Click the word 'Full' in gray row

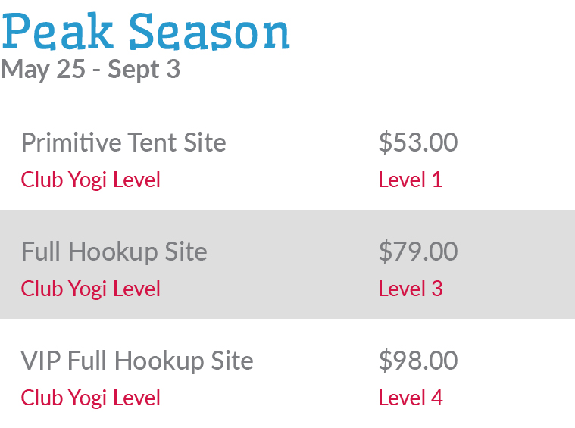click(x=40, y=251)
